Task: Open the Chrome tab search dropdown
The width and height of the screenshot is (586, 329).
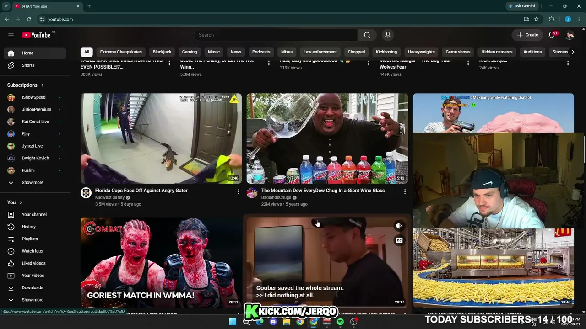Action: coord(6,6)
